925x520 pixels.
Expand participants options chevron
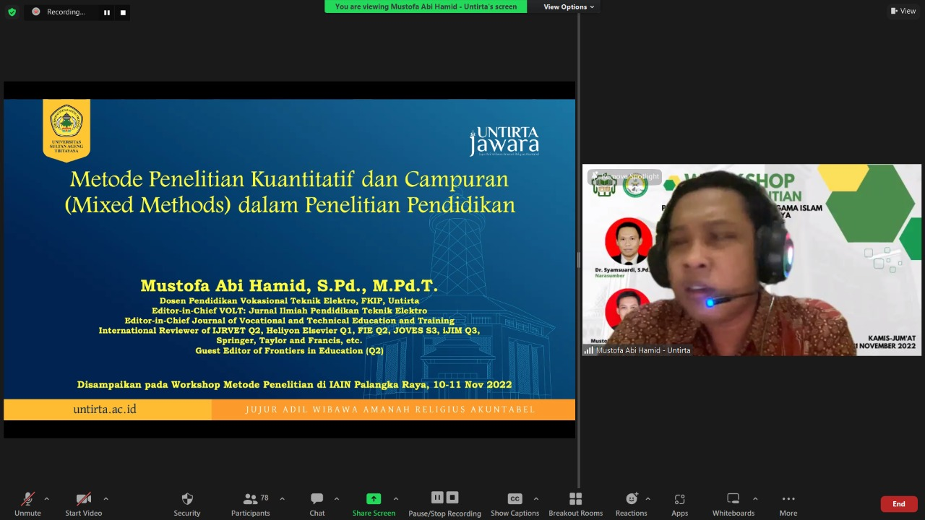pyautogui.click(x=282, y=499)
